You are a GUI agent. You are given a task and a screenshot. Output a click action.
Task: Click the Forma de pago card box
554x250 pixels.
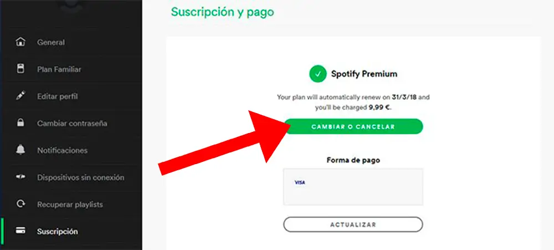click(353, 187)
